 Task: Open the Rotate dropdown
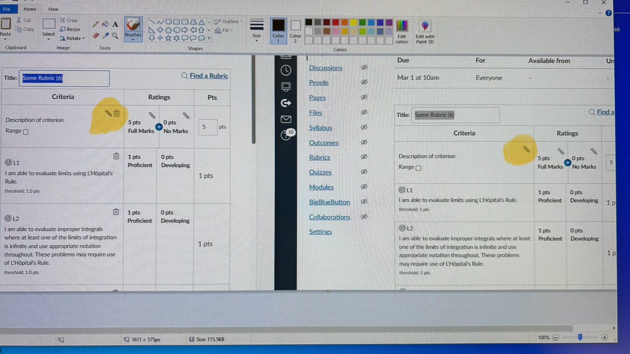click(x=72, y=38)
